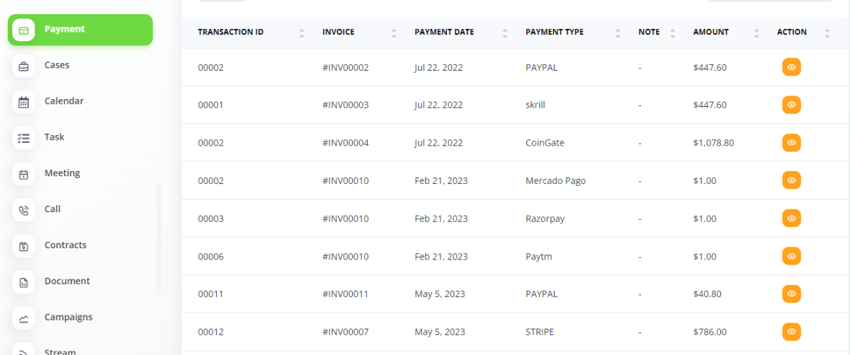Screen dimensions: 850x355
Task: Sort by Amount column arrows
Action: tap(756, 33)
